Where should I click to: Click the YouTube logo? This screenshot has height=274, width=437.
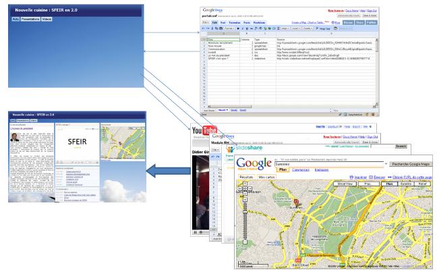pyautogui.click(x=204, y=130)
